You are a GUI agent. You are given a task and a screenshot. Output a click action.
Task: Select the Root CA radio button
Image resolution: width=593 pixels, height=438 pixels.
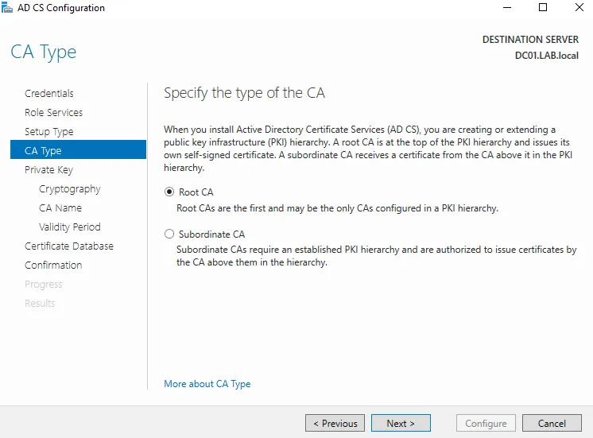pos(169,192)
